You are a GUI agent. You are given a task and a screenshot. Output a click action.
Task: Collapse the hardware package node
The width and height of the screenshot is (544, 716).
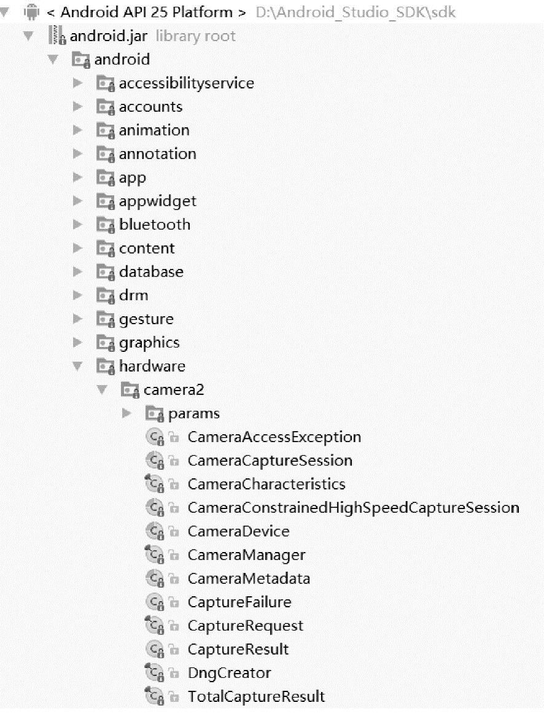[77, 367]
